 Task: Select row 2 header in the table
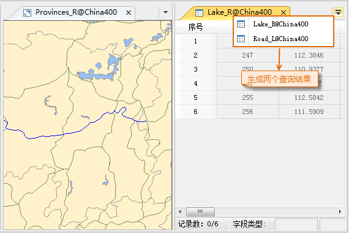pyautogui.click(x=196, y=55)
